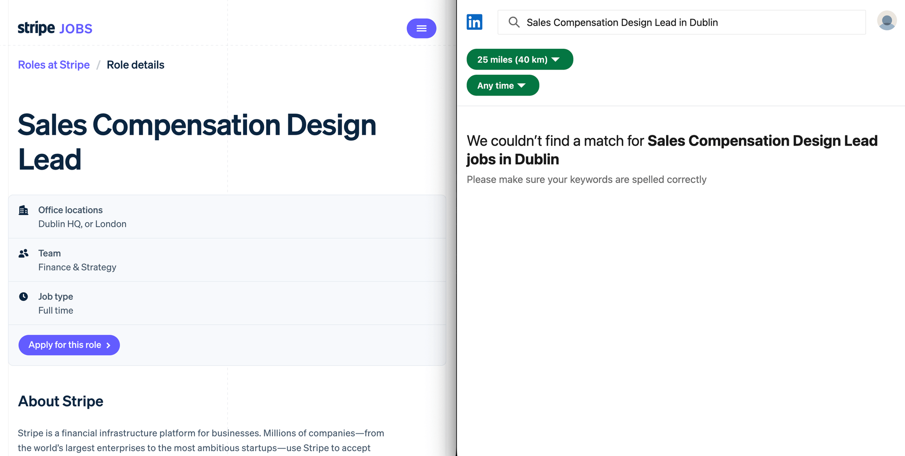Click the Job type clock icon
The height and width of the screenshot is (456, 905).
click(24, 296)
